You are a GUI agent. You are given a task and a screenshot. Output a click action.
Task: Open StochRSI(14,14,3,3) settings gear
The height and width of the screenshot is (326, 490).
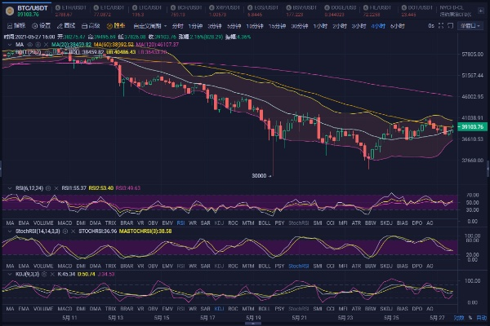[65, 231]
